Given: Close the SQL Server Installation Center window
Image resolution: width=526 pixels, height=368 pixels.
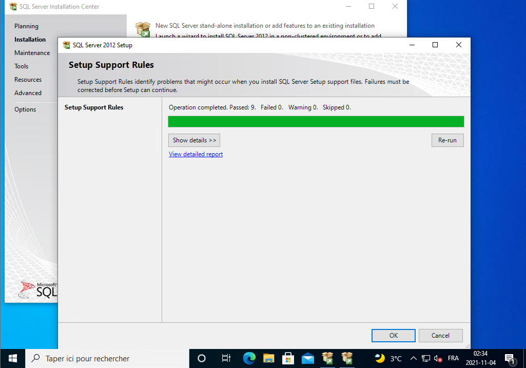Looking at the screenshot, I should tap(395, 6).
